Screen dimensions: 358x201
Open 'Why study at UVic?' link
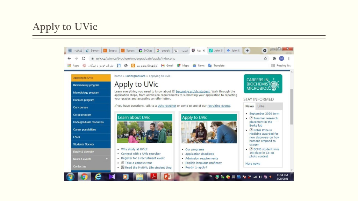[x=134, y=149]
